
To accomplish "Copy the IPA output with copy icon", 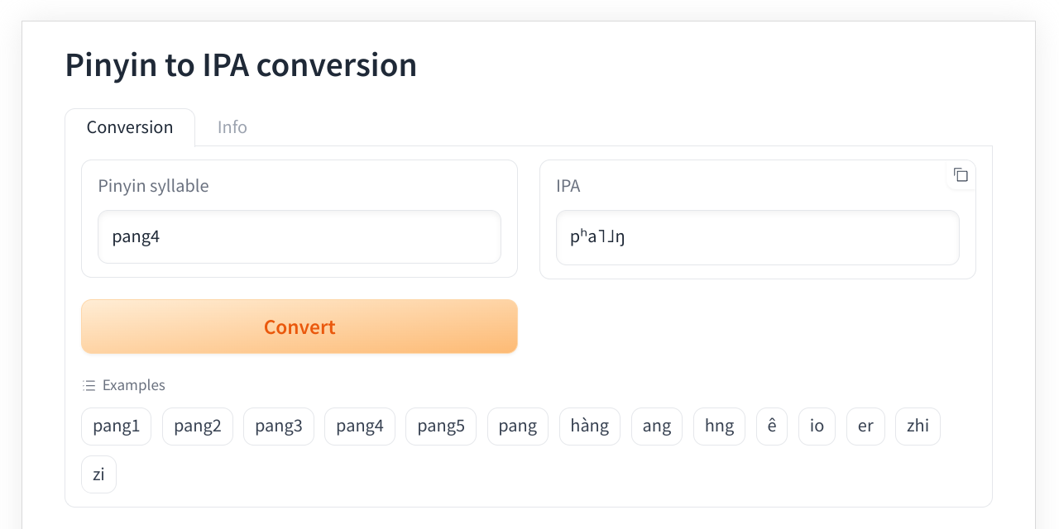I will pyautogui.click(x=961, y=175).
